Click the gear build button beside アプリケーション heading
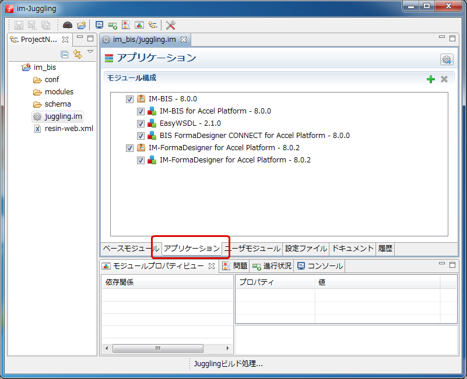 (447, 59)
